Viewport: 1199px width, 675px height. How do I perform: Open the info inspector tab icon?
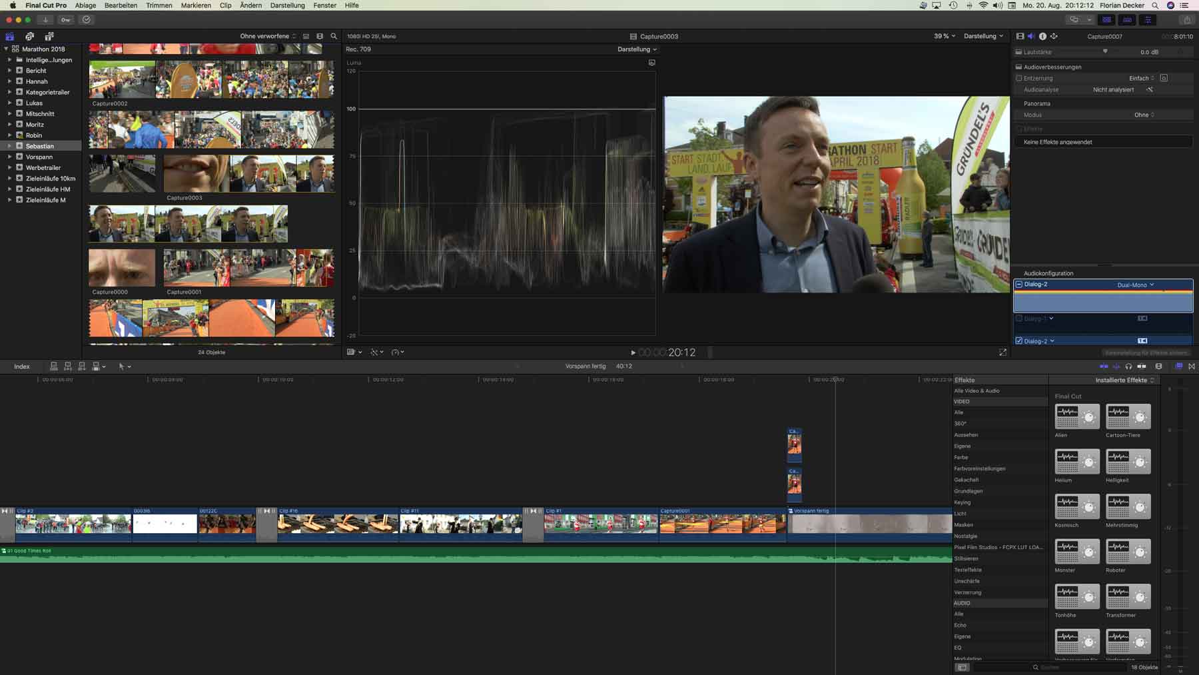(1042, 36)
